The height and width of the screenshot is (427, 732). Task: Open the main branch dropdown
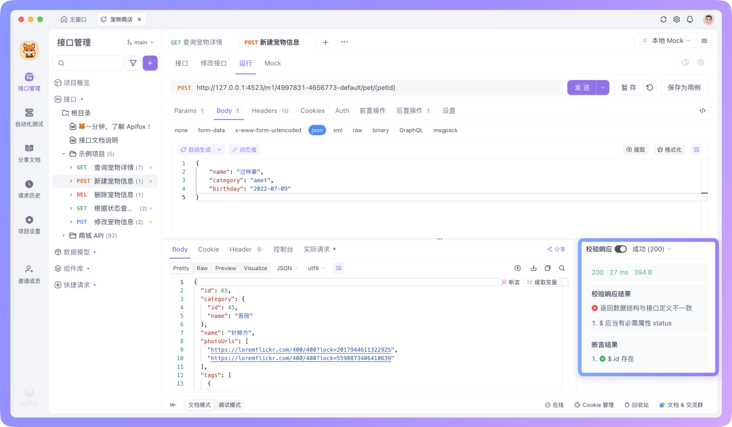point(140,42)
